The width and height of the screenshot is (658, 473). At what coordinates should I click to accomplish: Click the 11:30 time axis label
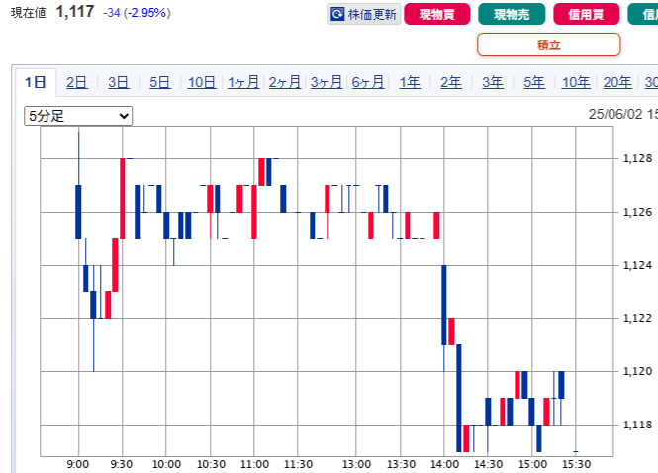[299, 465]
